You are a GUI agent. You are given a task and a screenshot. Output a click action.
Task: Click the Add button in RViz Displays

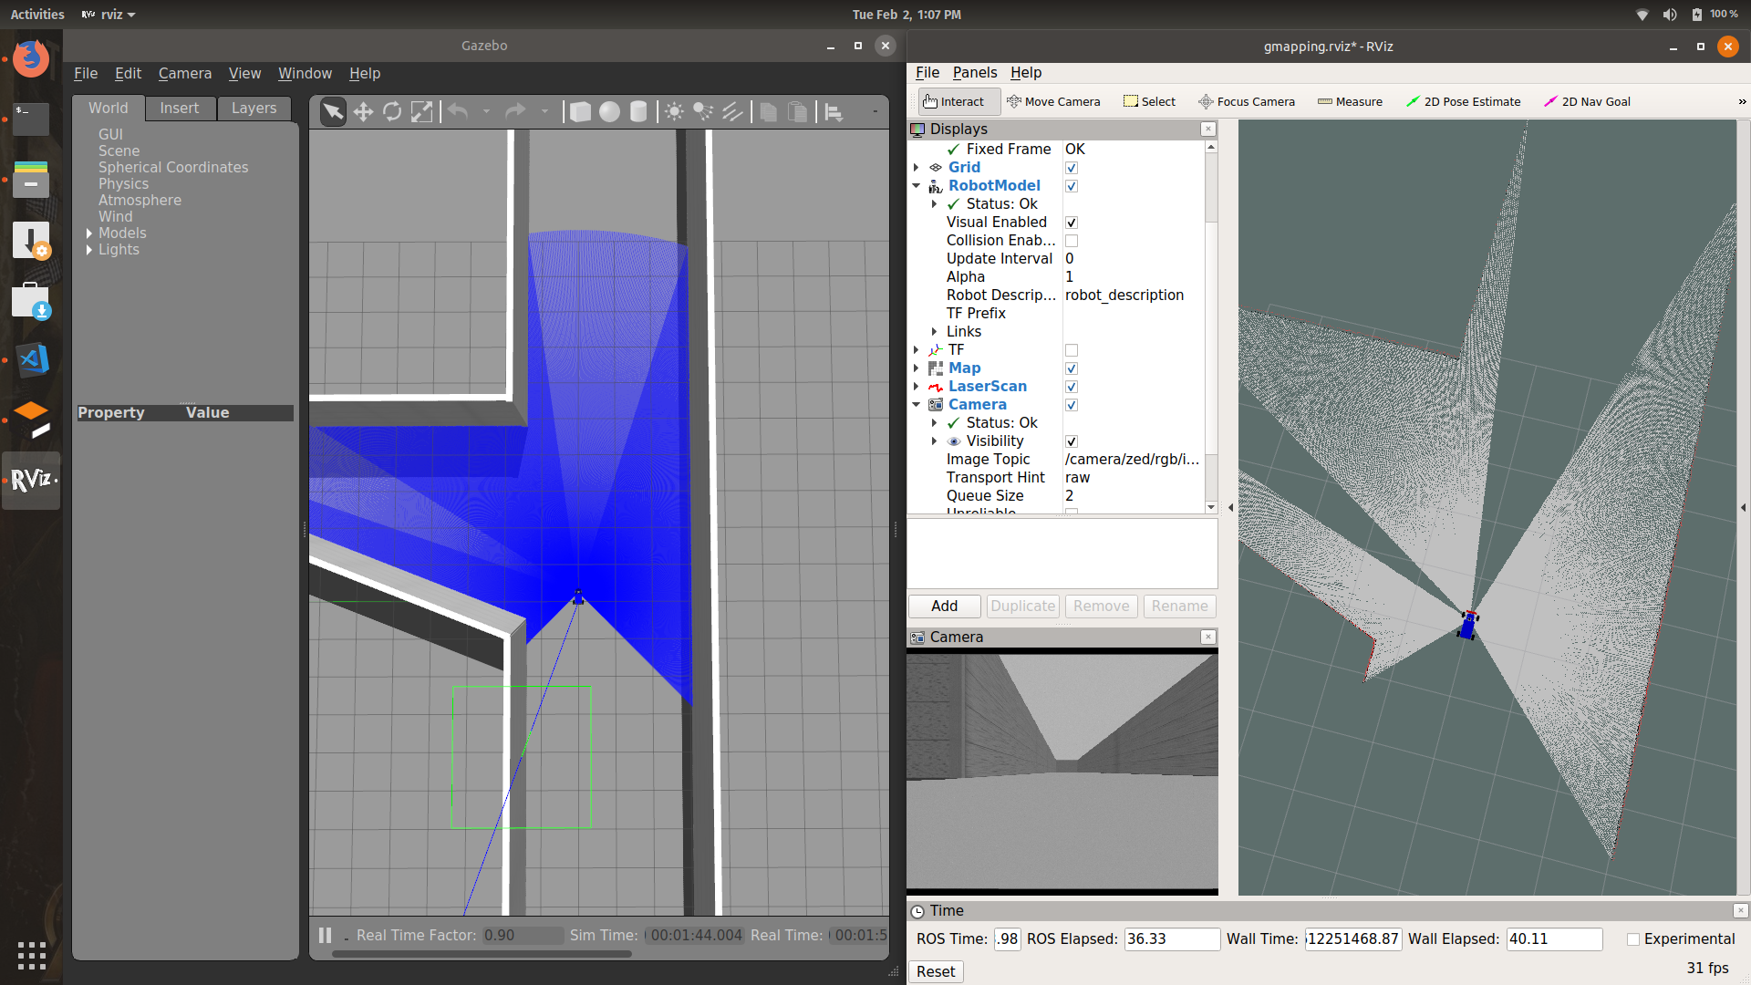point(944,605)
